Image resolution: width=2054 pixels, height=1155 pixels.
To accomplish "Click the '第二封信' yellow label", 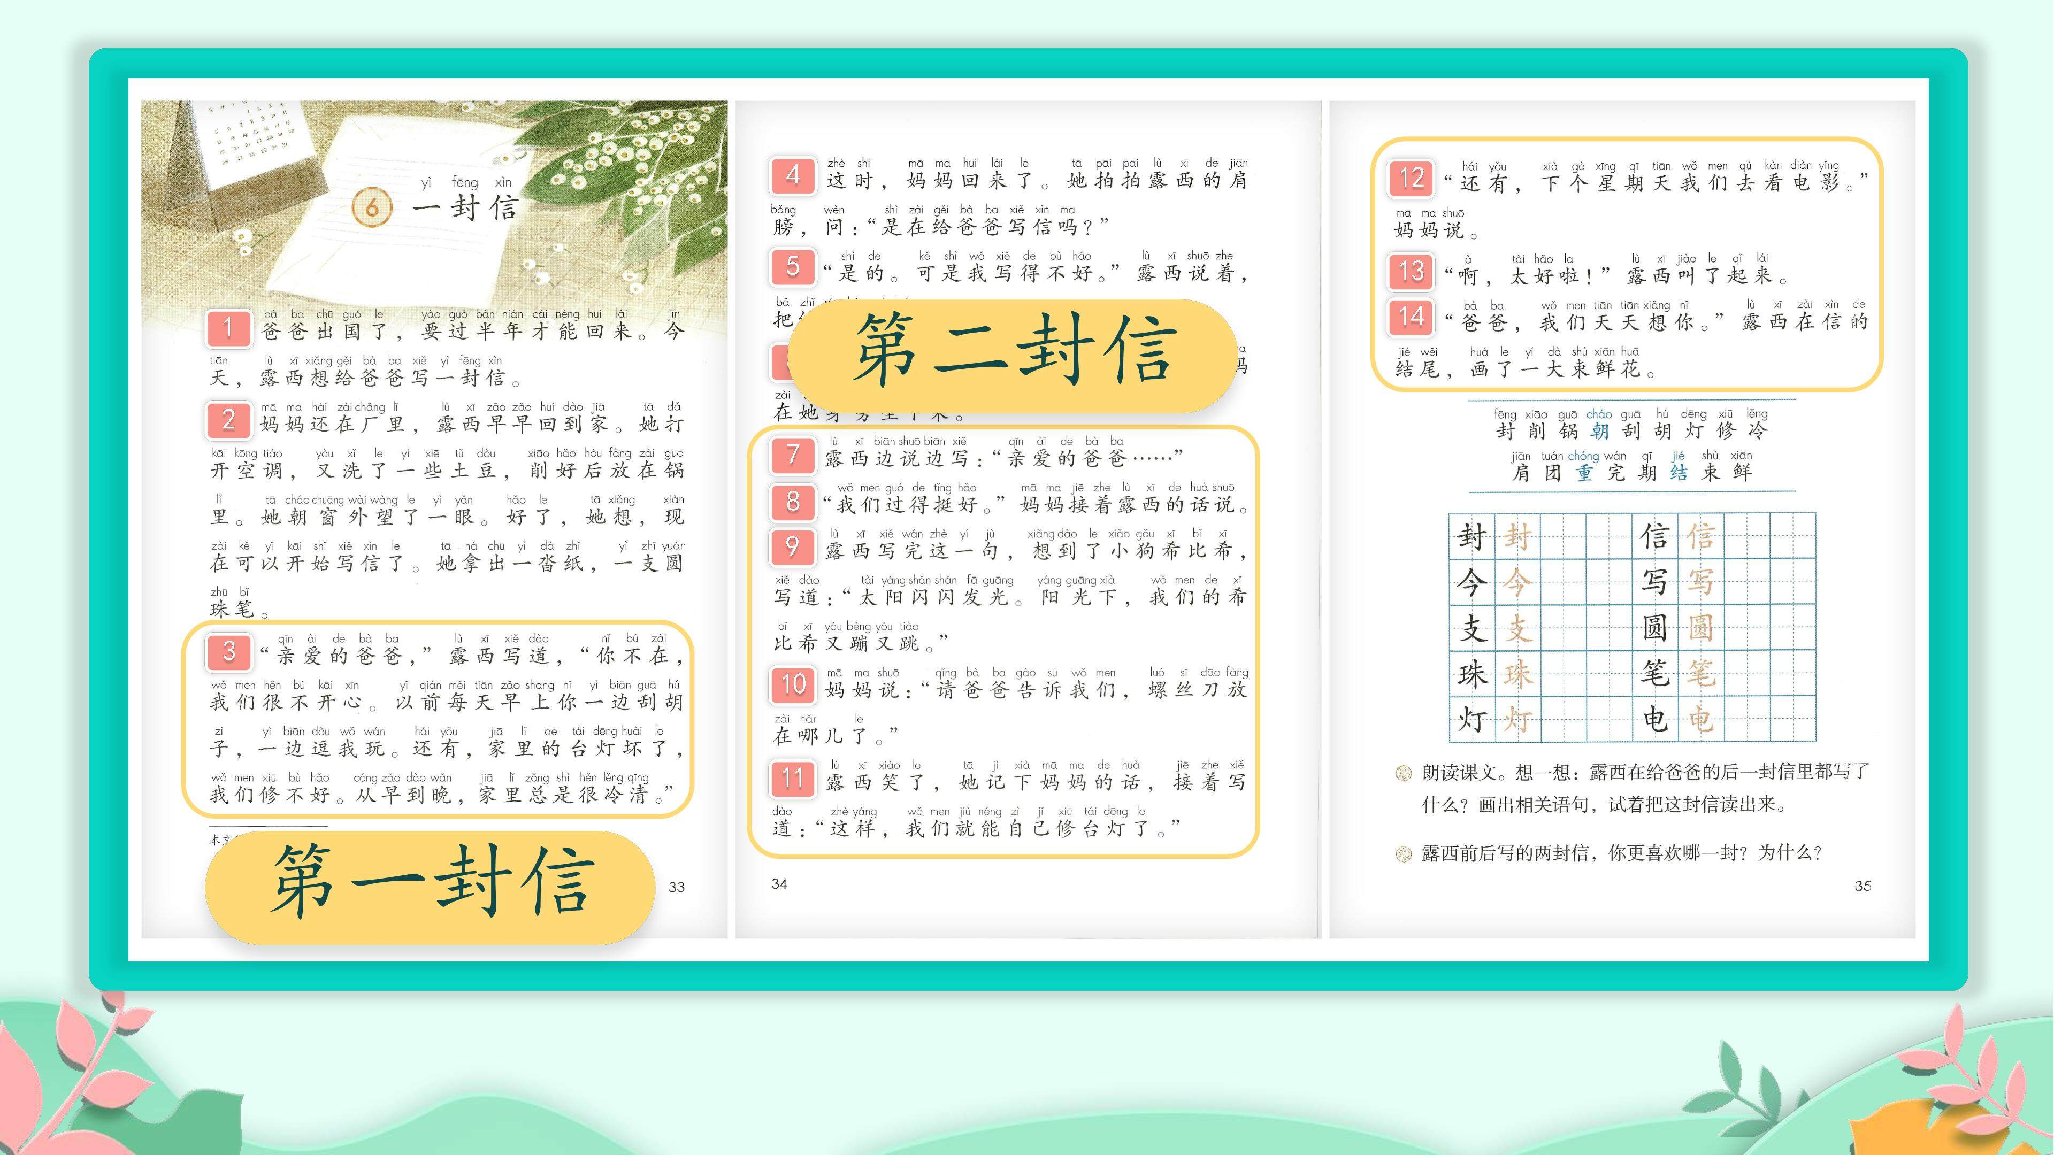I will tap(1013, 356).
